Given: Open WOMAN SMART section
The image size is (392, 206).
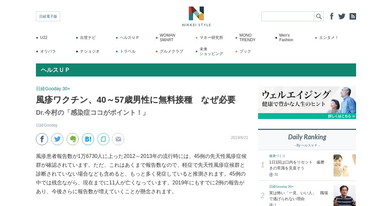Looking at the screenshot, I should click(167, 38).
